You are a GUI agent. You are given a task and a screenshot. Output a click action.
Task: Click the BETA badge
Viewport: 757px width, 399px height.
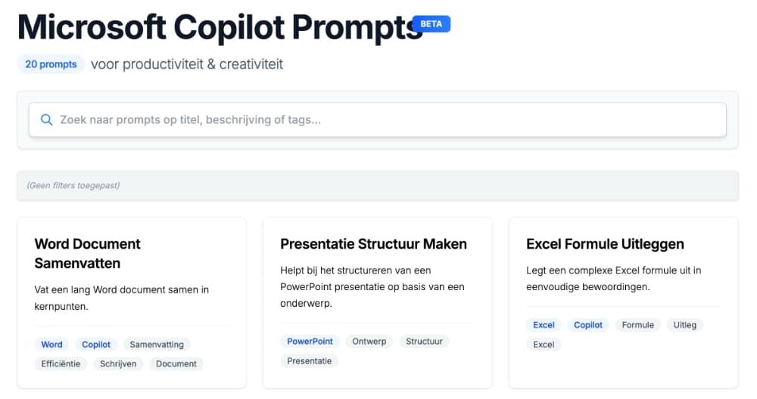[x=431, y=23]
